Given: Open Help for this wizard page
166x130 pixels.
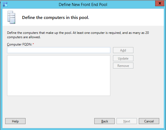Looking at the screenshot, I should [15, 121].
